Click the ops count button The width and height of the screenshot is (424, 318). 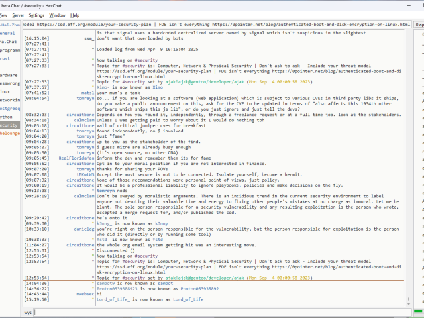[x=417, y=24]
